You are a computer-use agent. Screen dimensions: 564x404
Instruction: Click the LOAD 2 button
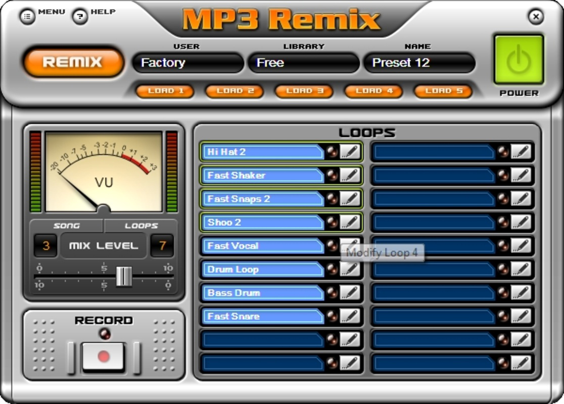[234, 91]
